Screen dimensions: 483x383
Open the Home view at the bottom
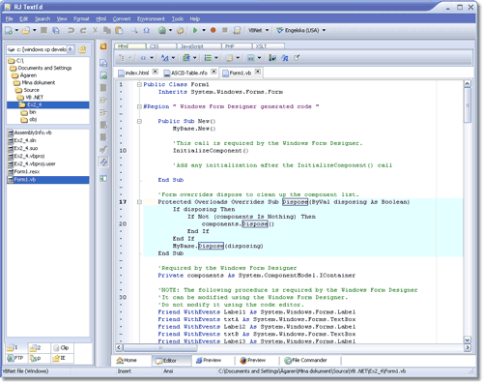[127, 360]
